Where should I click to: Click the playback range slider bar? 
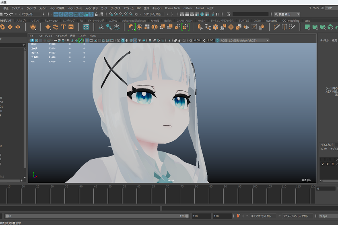pyautogui.click(x=97, y=216)
